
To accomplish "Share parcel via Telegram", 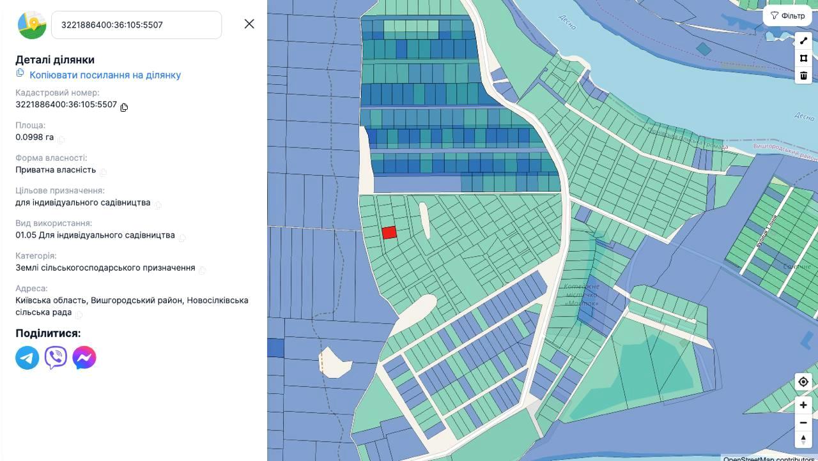I will [27, 358].
